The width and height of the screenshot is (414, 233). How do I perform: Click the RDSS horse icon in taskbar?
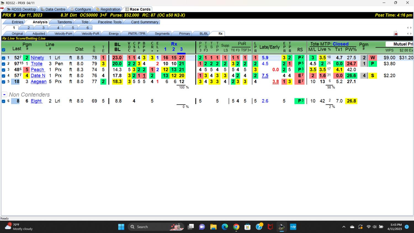click(x=282, y=227)
